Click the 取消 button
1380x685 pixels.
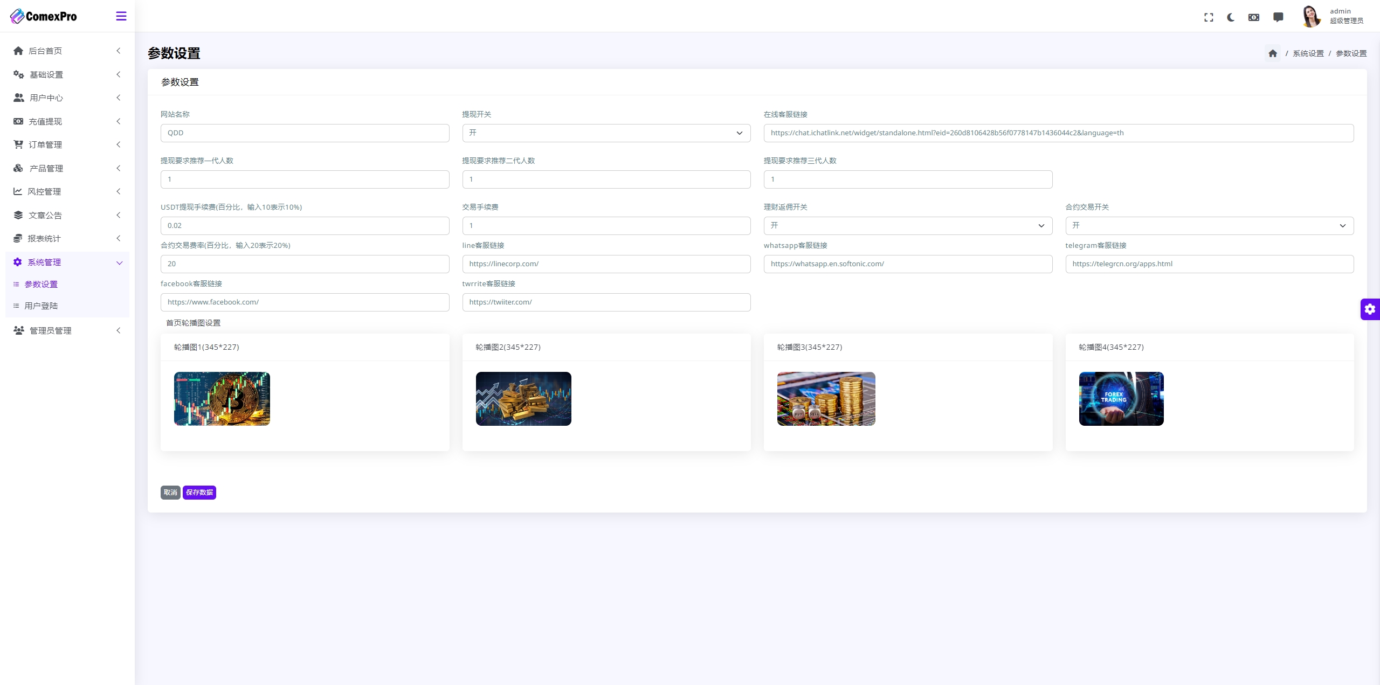(x=170, y=492)
